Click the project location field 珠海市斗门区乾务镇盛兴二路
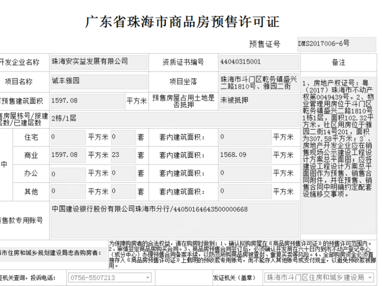The width and height of the screenshot is (382, 286). pos(259,82)
